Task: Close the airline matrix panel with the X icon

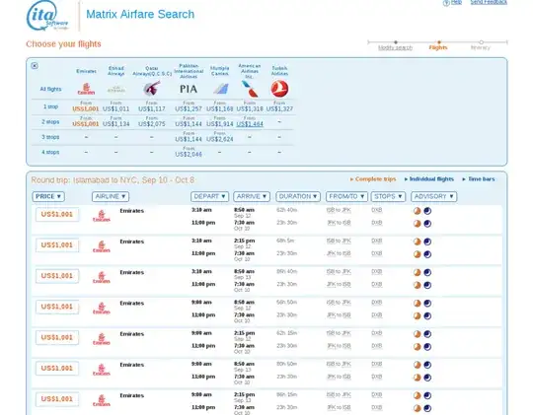Action: [x=35, y=65]
